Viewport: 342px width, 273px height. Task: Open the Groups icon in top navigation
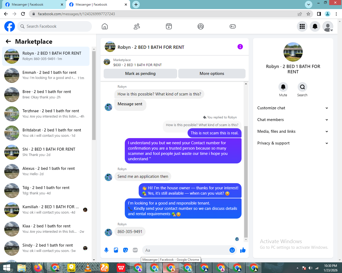pos(201,26)
